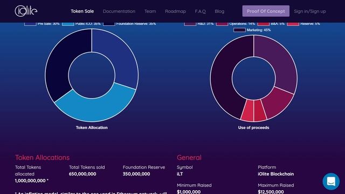Open the Team section
This screenshot has height=194, width=345.
tap(150, 11)
